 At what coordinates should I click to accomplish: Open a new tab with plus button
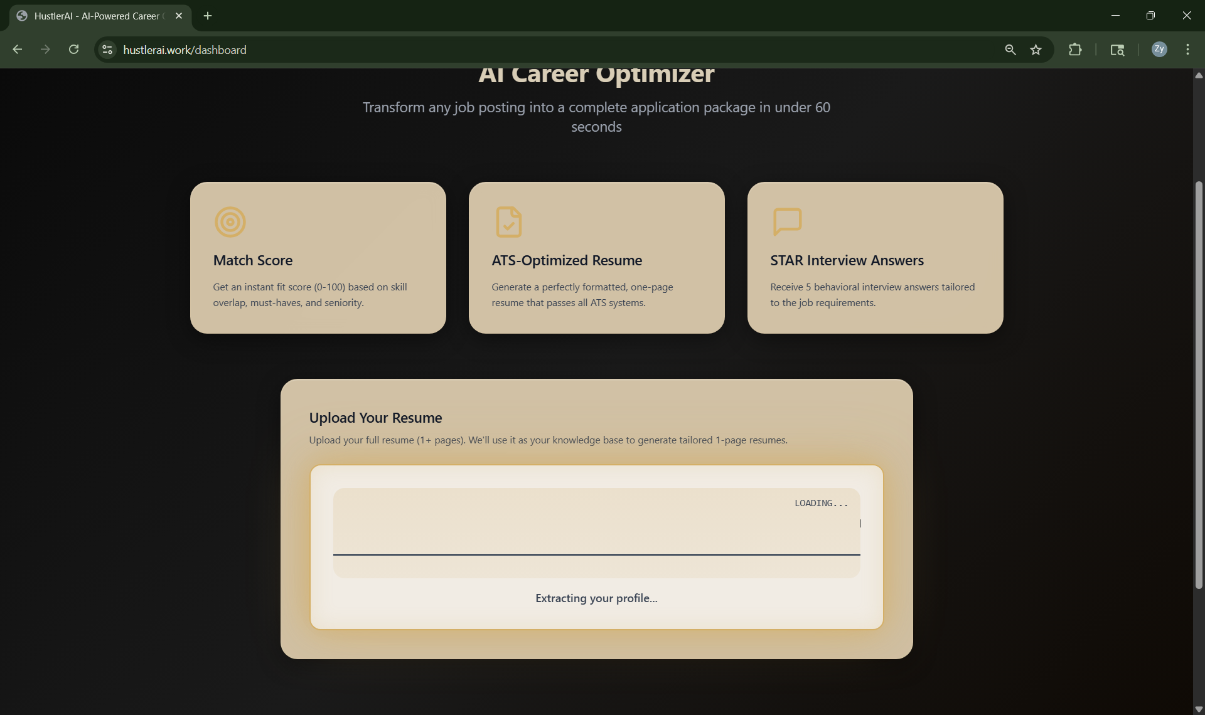coord(208,16)
